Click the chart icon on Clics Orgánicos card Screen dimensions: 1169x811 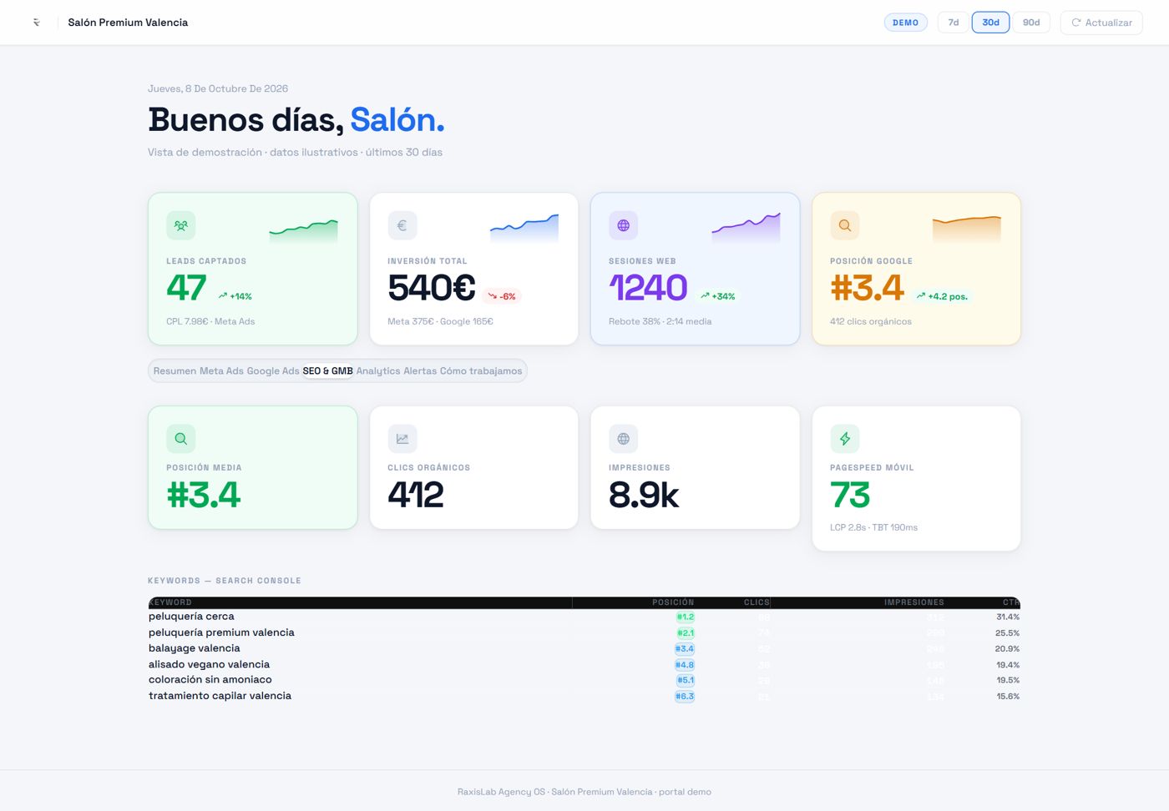(x=402, y=439)
